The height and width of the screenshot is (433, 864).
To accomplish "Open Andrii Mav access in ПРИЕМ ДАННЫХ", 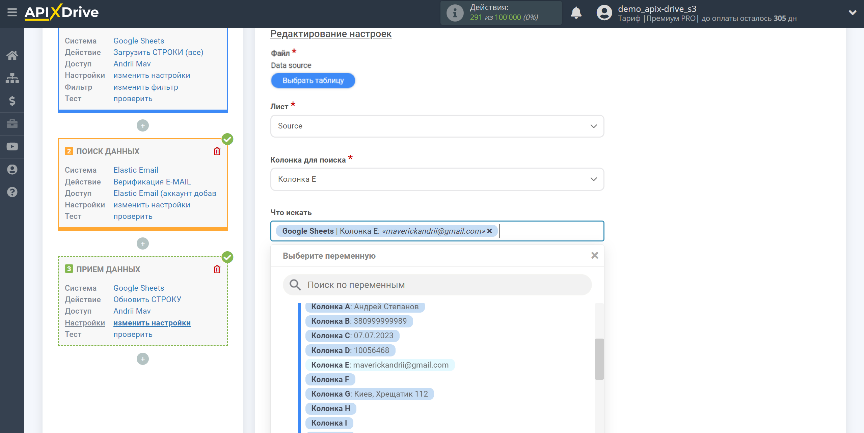I will (x=132, y=311).
